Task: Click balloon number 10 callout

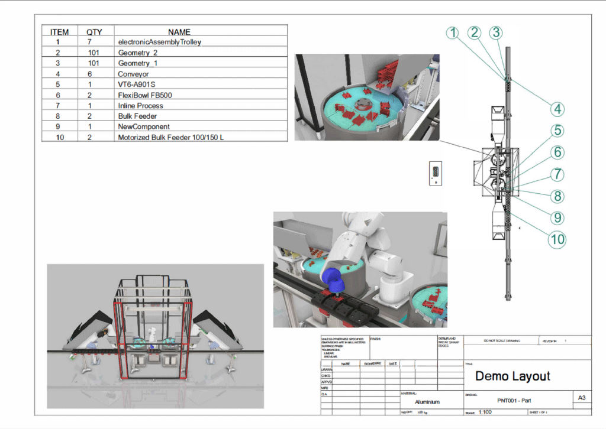Action: point(557,240)
